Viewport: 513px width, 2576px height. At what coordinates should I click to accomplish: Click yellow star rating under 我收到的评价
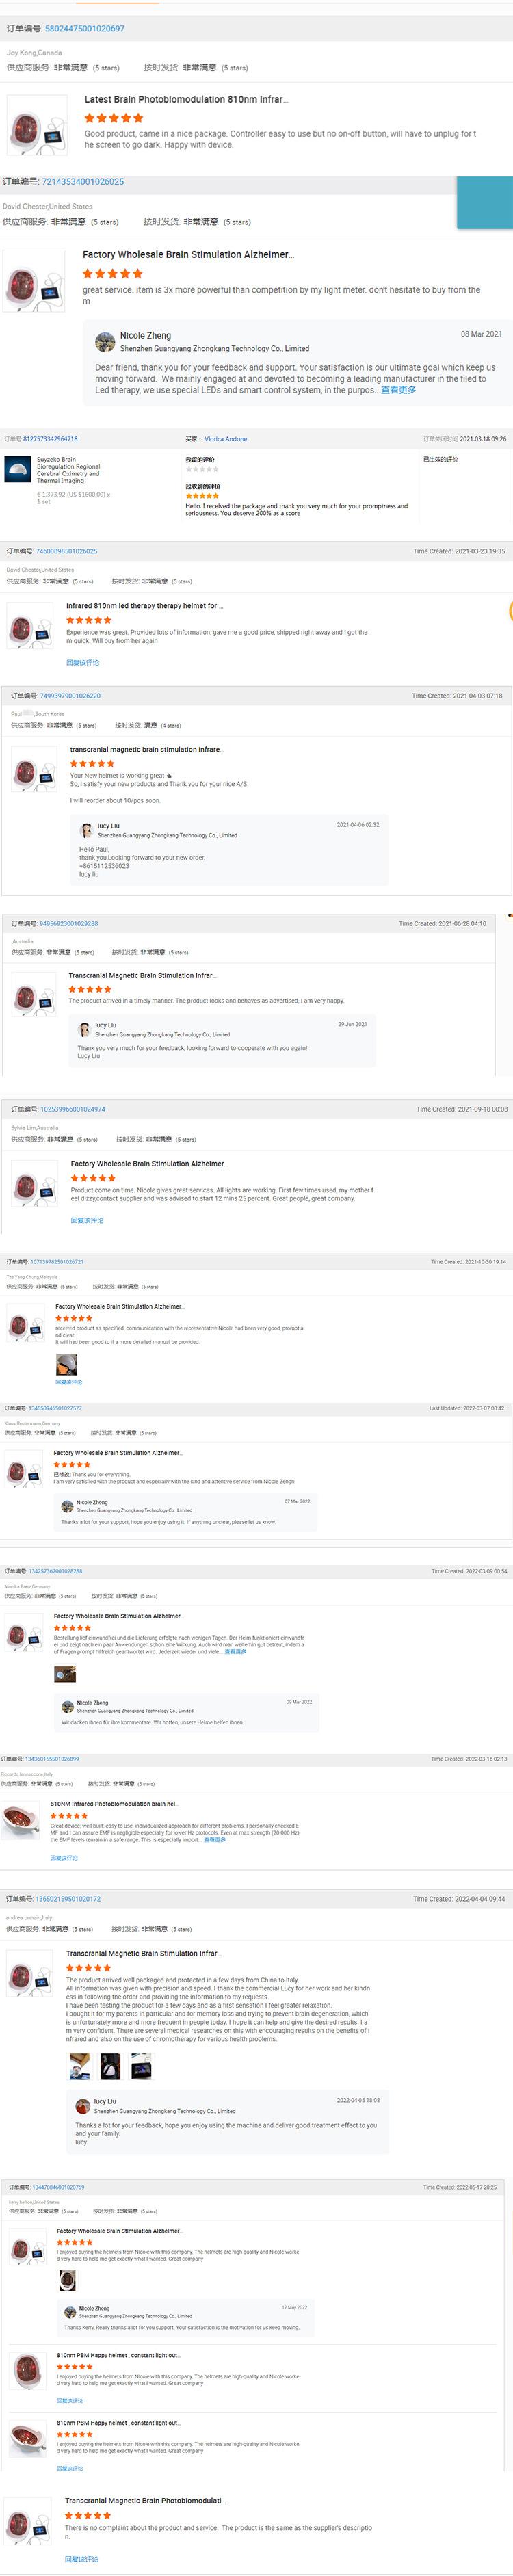(x=202, y=496)
